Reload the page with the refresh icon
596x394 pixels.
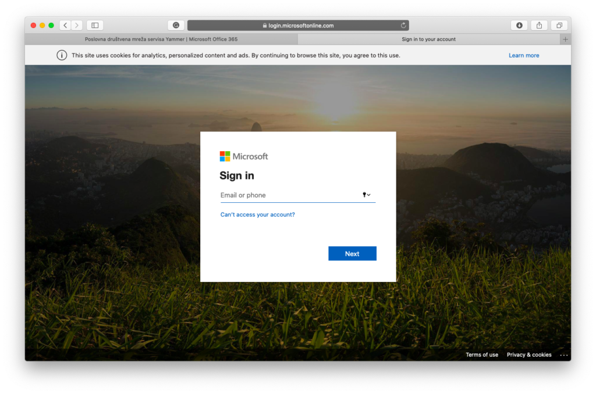point(403,26)
